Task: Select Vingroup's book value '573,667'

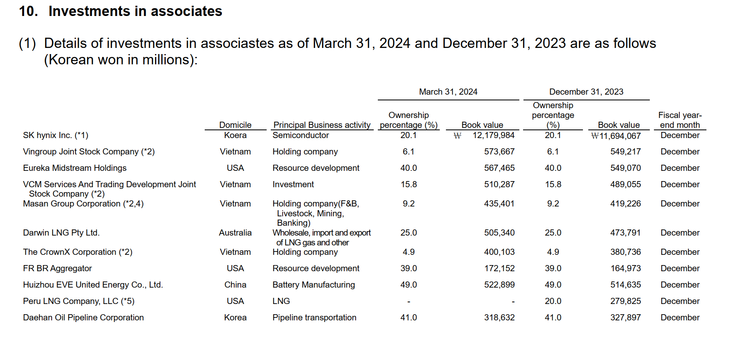Action: pyautogui.click(x=499, y=152)
